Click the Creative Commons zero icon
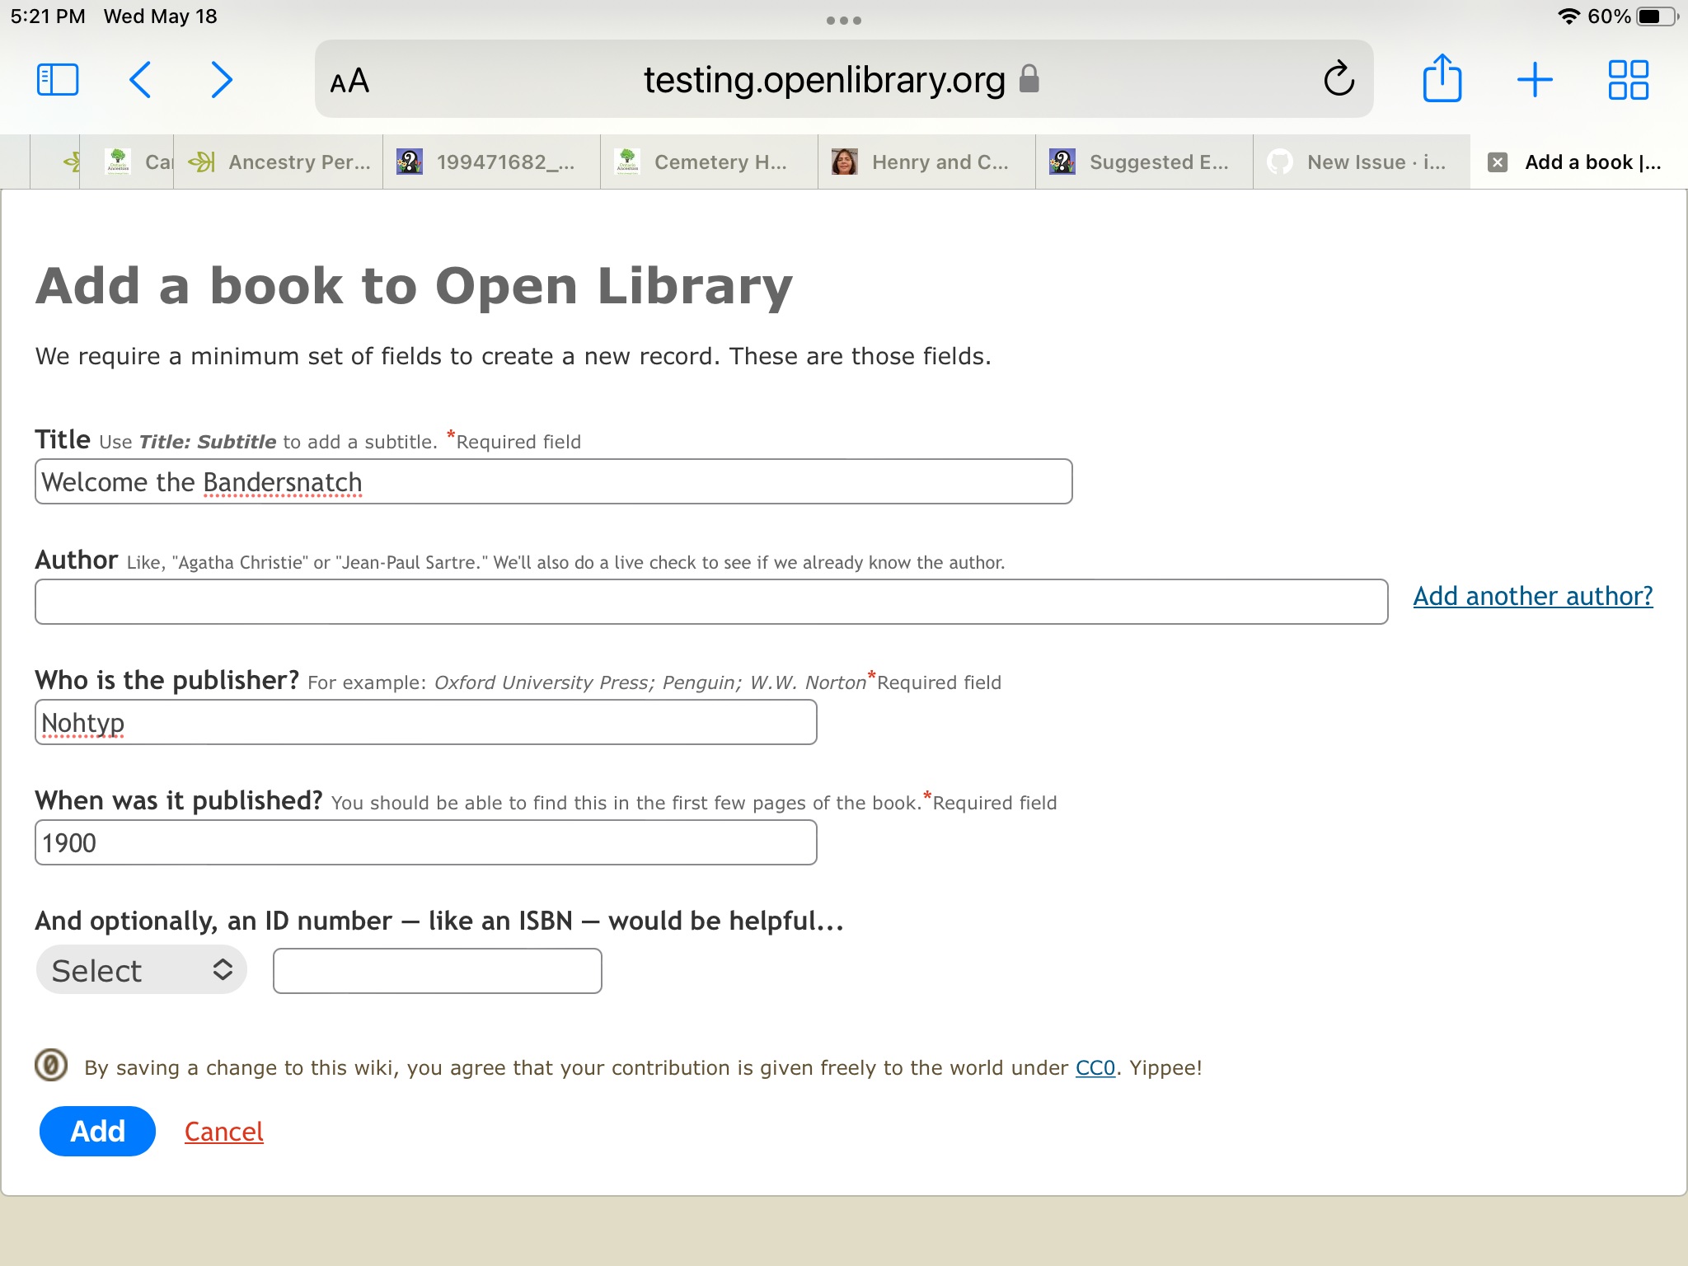The image size is (1688, 1266). (x=51, y=1065)
